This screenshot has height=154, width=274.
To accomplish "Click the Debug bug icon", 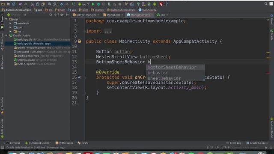I will [x=98, y=4].
